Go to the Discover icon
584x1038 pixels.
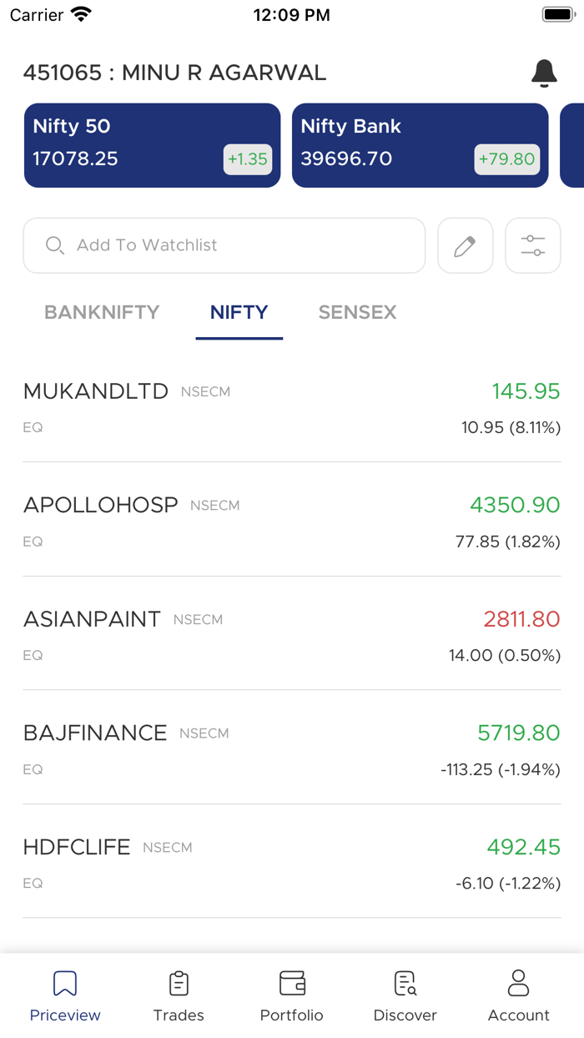405,984
